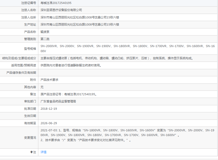Click the 型号规格 row label
218x160 pixels.
[30, 49]
